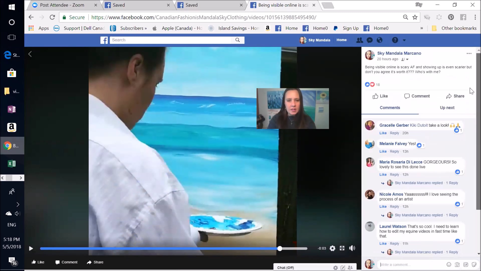This screenshot has width=481, height=271.
Task: Play the Facebook video
Action: click(31, 248)
